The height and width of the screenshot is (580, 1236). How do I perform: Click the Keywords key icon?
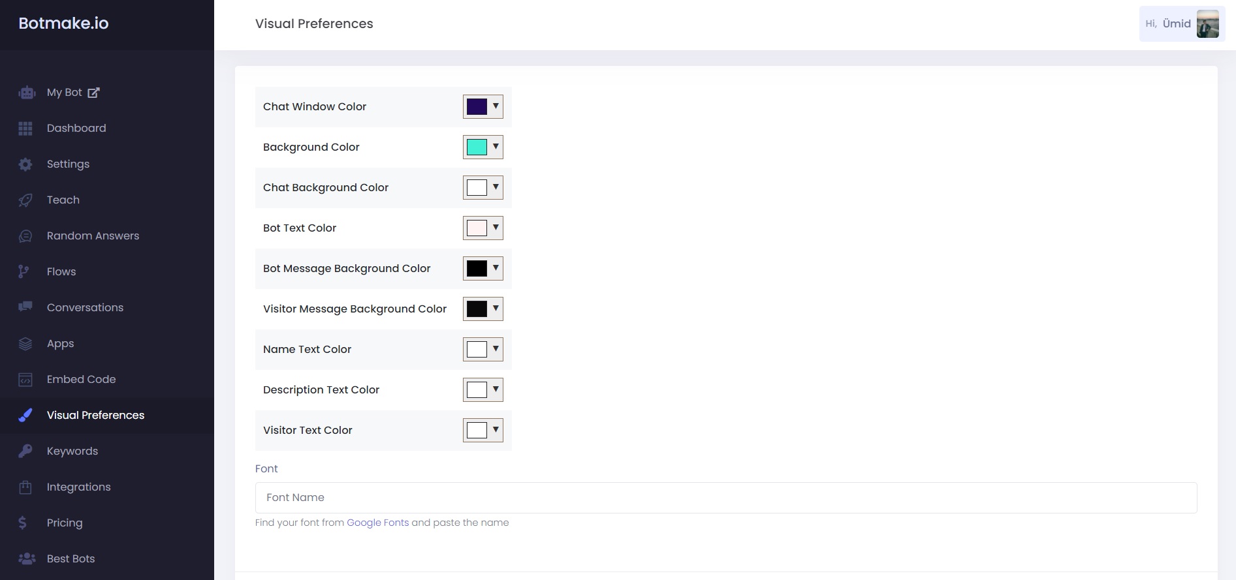tap(25, 451)
